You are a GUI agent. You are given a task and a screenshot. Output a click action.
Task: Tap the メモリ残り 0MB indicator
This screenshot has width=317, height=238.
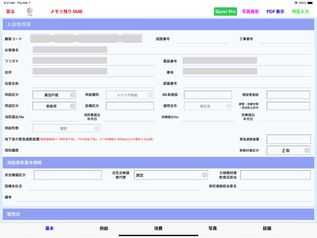tap(66, 11)
